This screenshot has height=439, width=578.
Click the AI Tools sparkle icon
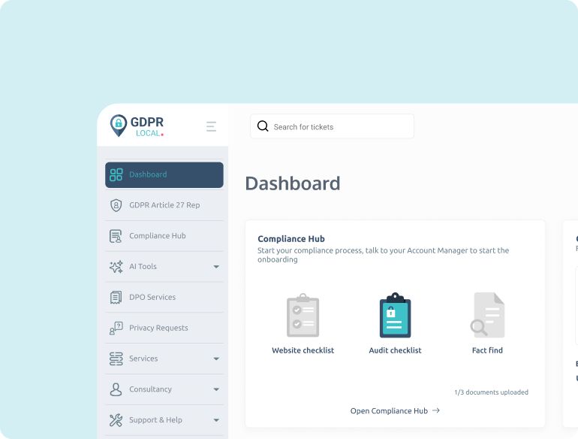116,267
